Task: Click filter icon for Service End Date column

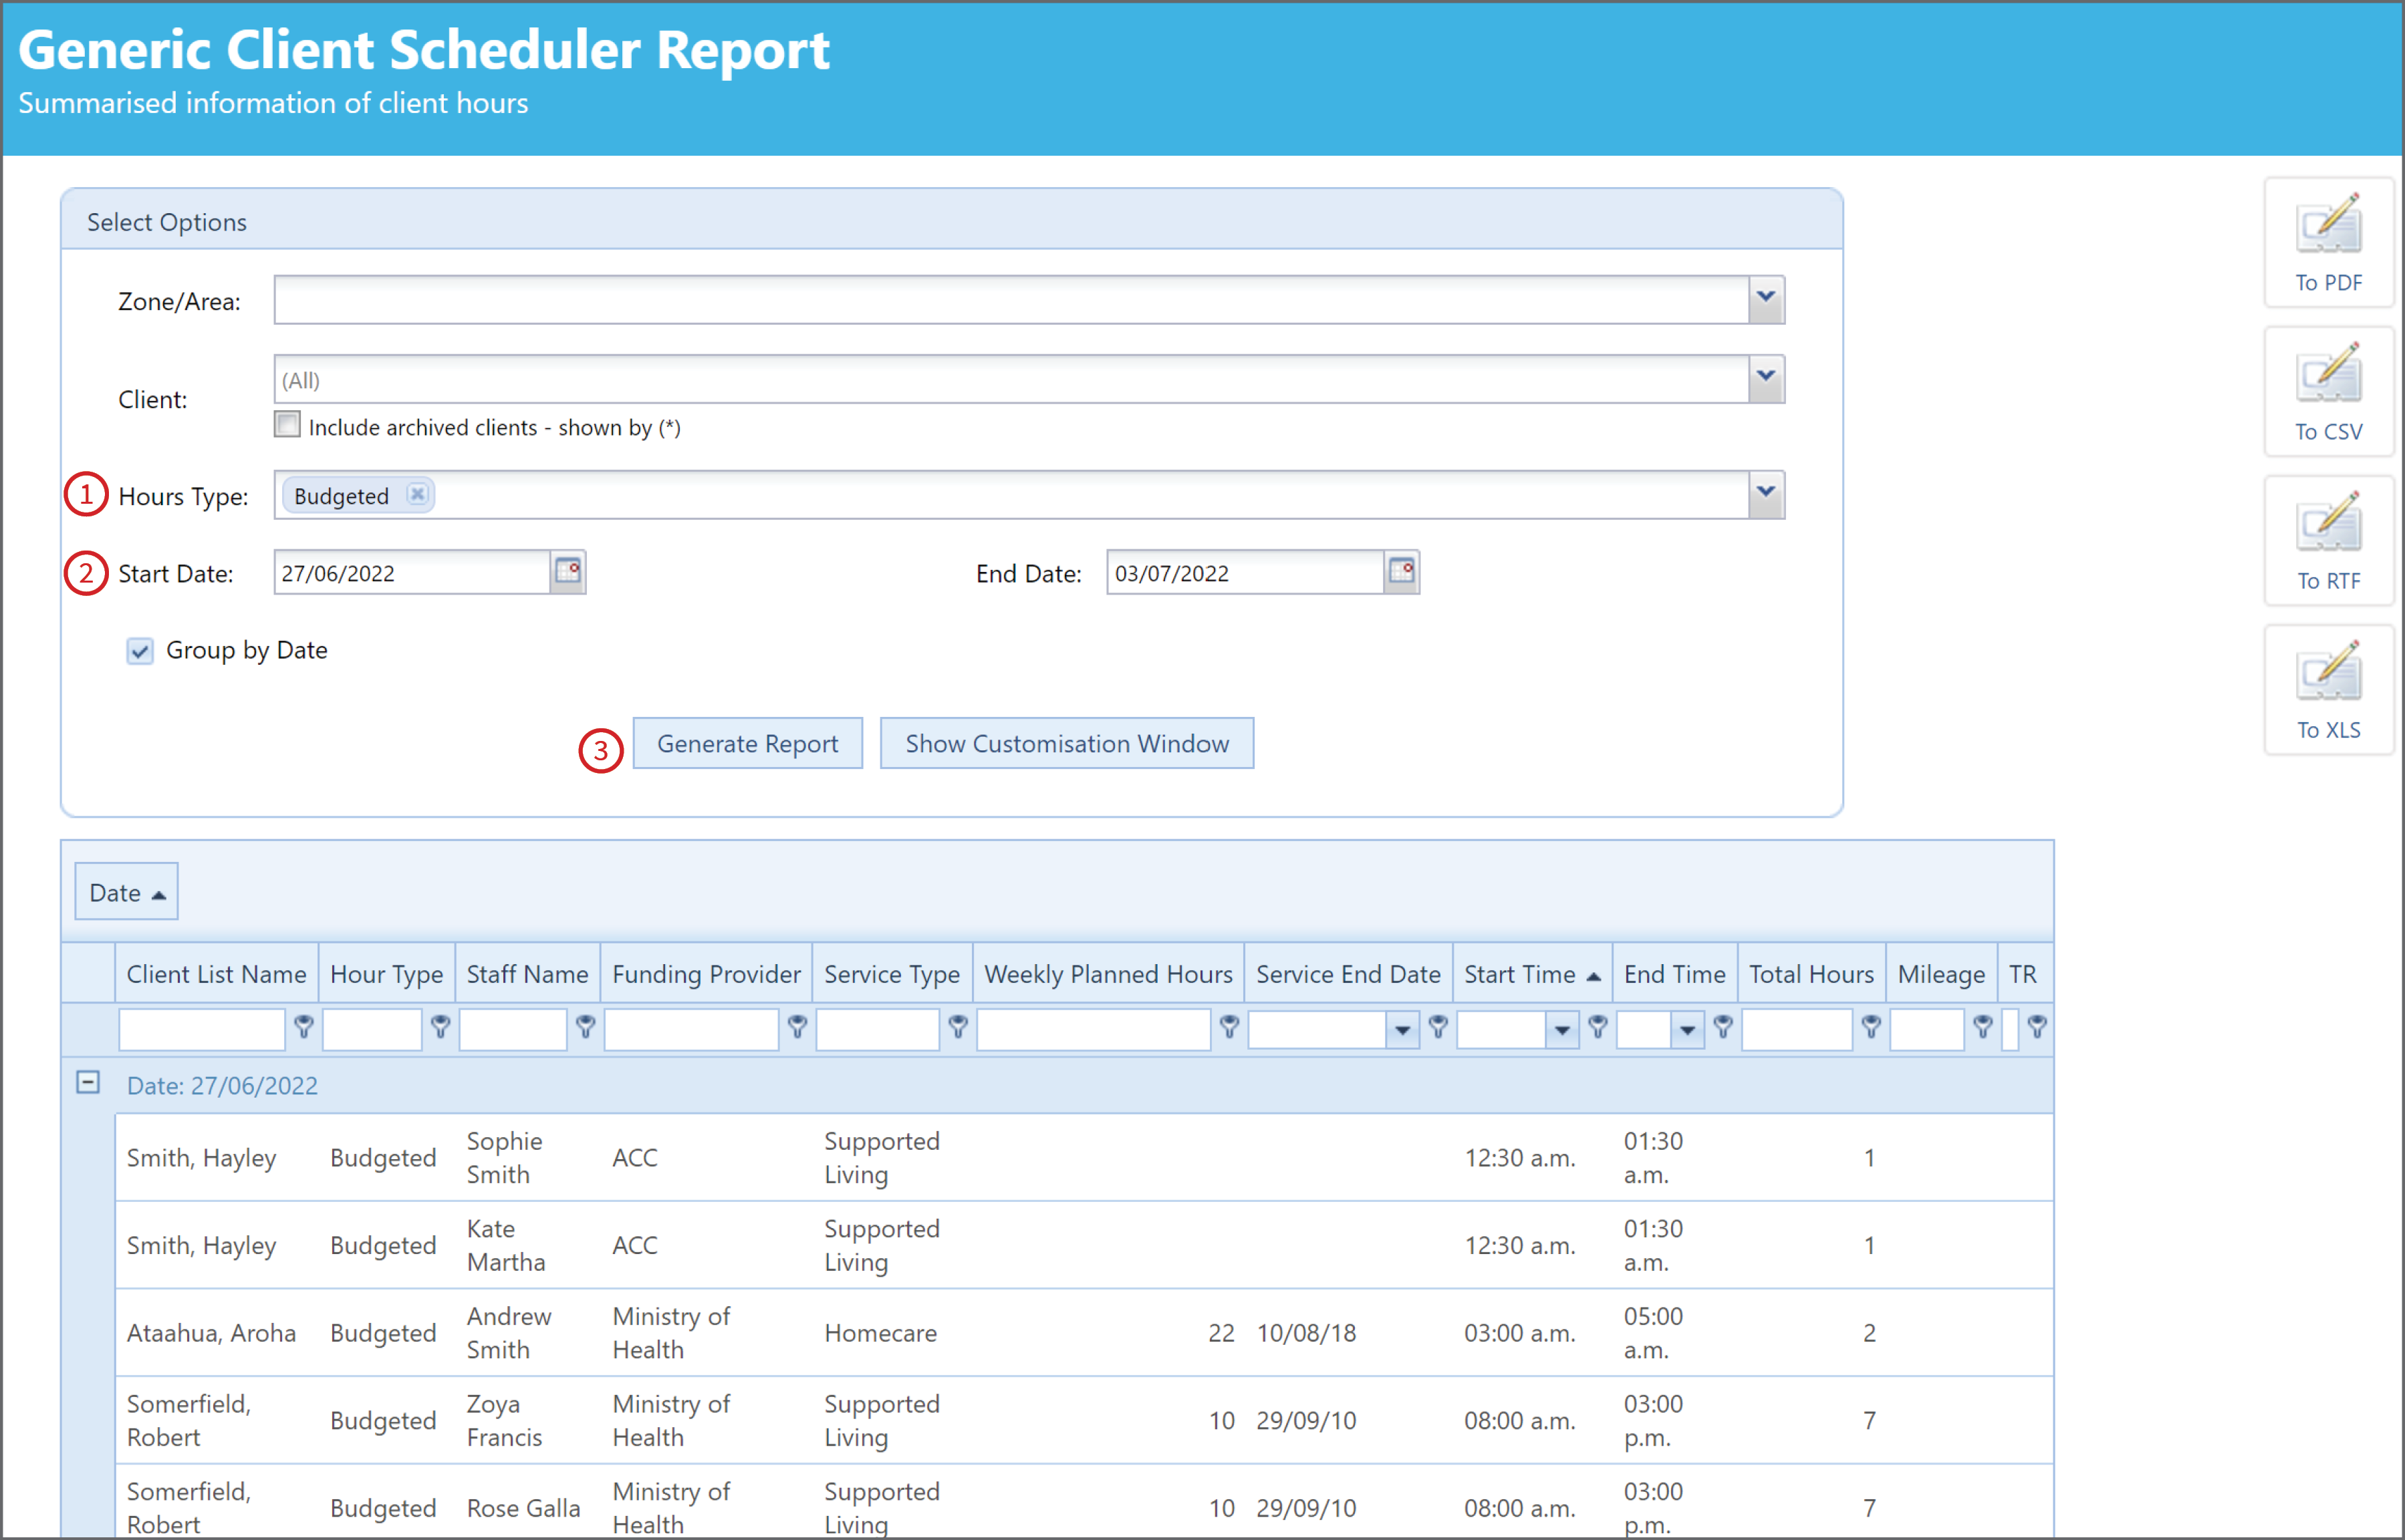Action: point(1438,1026)
